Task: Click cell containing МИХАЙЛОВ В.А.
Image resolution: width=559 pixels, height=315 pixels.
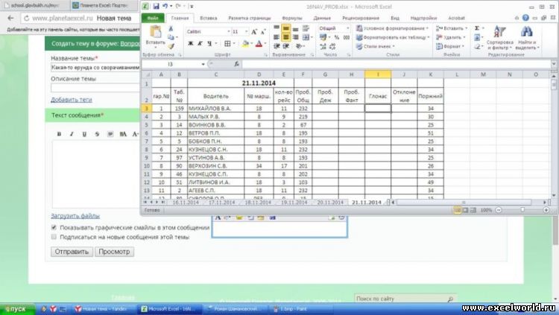Action: [x=215, y=108]
